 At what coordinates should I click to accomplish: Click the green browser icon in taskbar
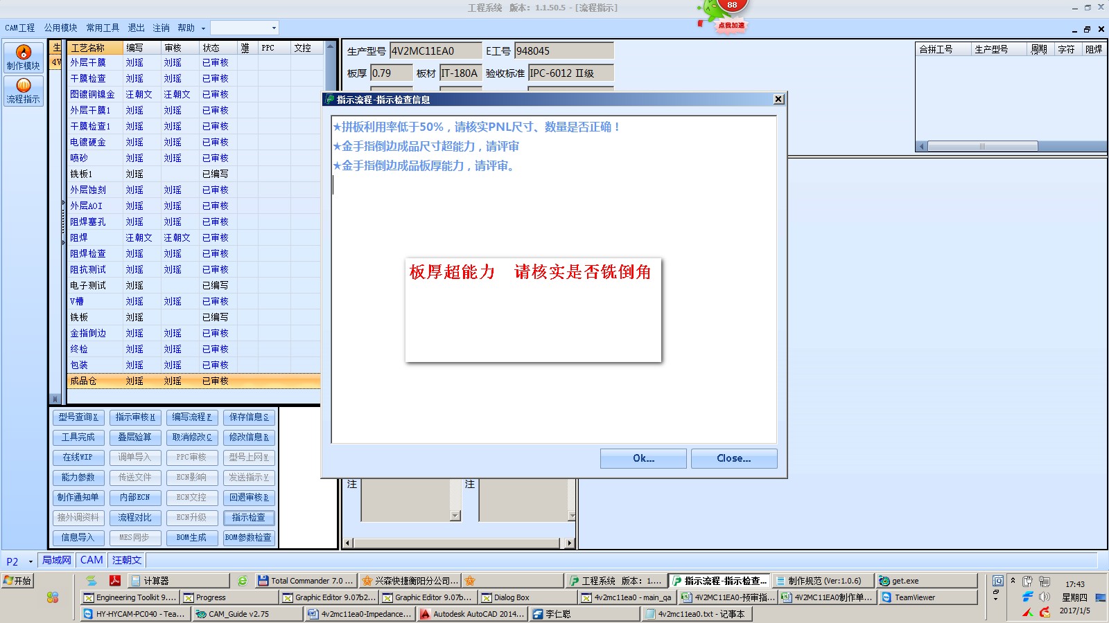243,581
